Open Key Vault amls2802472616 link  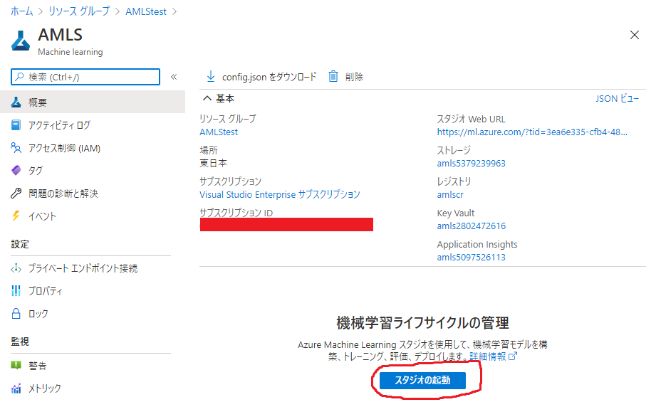[471, 226]
